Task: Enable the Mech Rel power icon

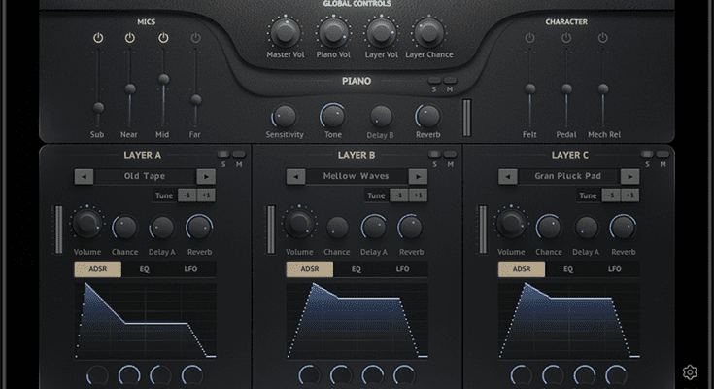Action: 603,39
